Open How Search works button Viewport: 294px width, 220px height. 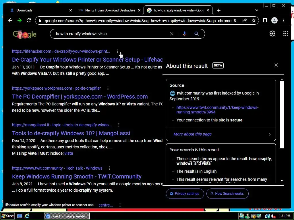(227, 194)
